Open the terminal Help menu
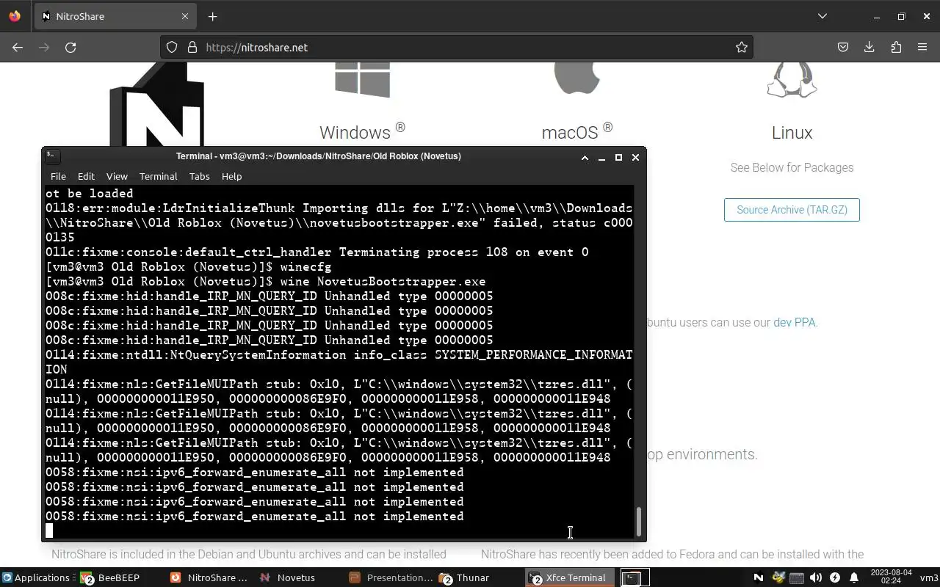Image resolution: width=940 pixels, height=587 pixels. pyautogui.click(x=231, y=176)
